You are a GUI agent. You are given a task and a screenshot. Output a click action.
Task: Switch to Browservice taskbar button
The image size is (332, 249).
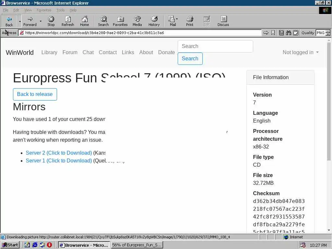84,245
